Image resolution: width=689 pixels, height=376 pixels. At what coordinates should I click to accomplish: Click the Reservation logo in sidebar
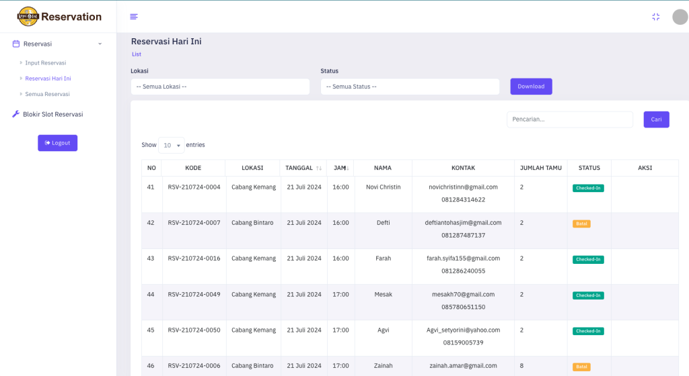pyautogui.click(x=59, y=17)
